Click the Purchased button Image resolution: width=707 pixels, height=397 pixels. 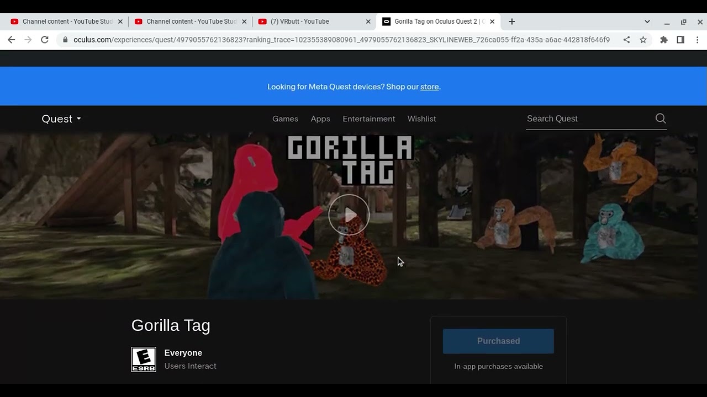[498, 341]
